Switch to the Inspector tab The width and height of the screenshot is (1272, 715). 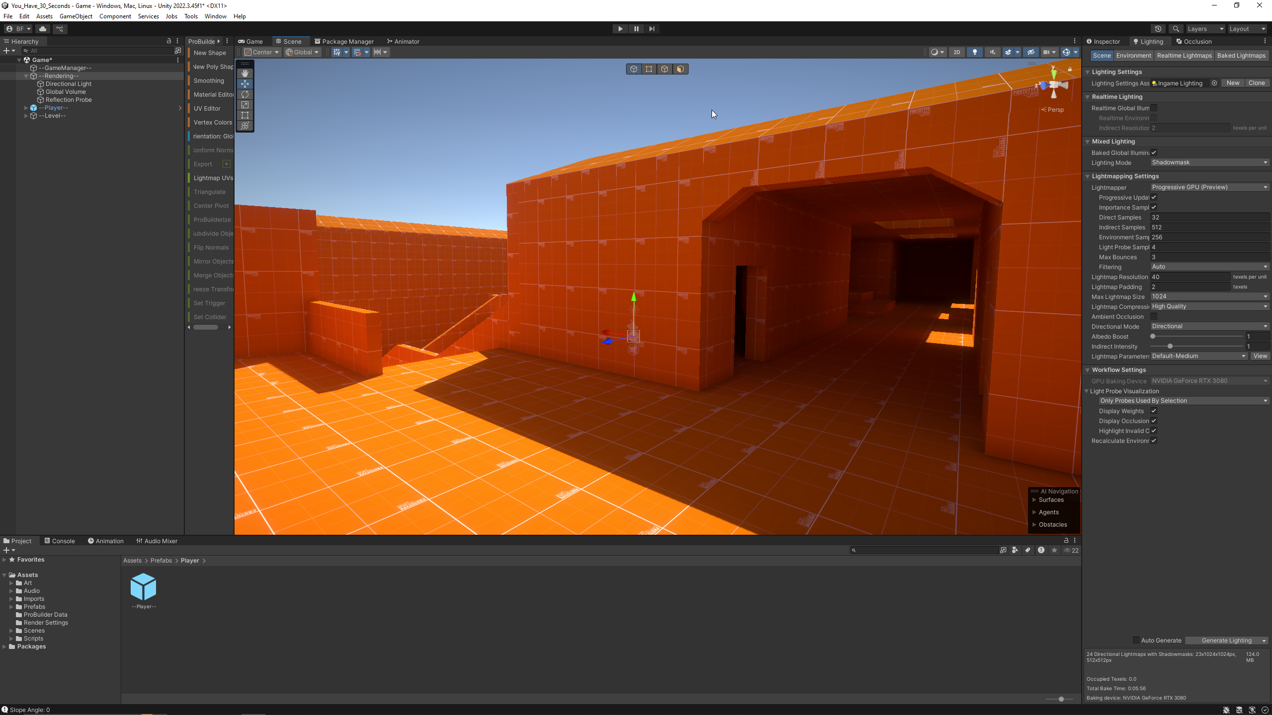pos(1104,42)
